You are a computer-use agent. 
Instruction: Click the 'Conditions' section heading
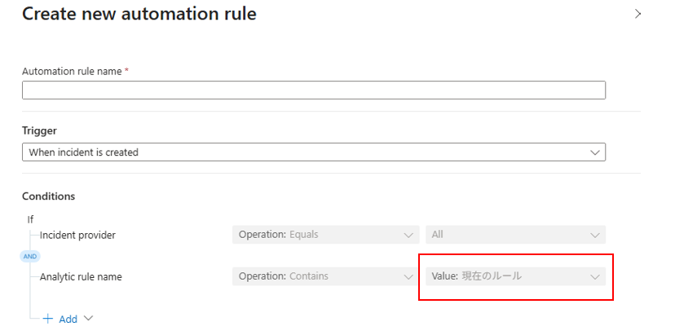tap(48, 196)
